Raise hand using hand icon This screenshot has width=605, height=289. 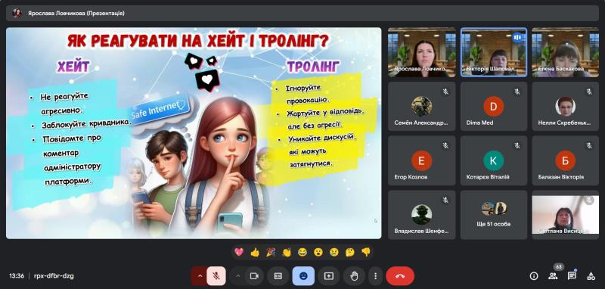[354, 276]
